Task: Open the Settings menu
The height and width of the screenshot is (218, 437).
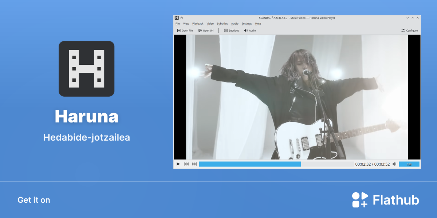Action: click(247, 24)
